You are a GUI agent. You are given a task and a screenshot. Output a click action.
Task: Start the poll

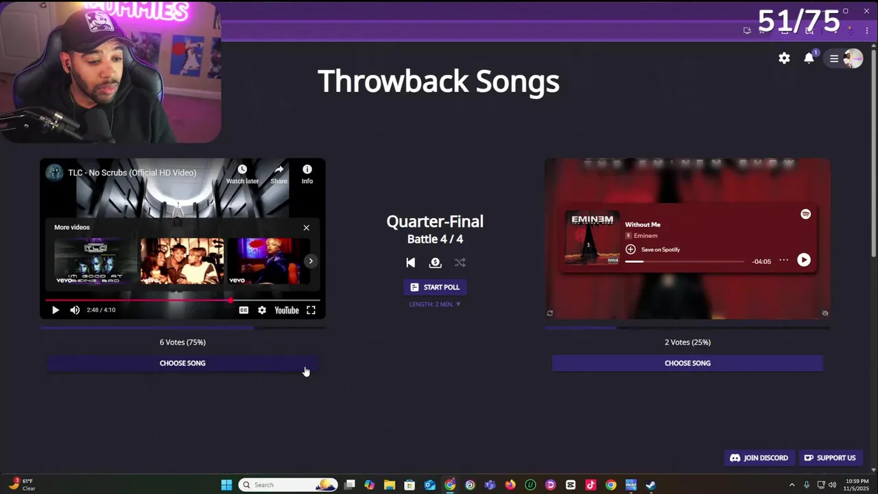click(435, 287)
